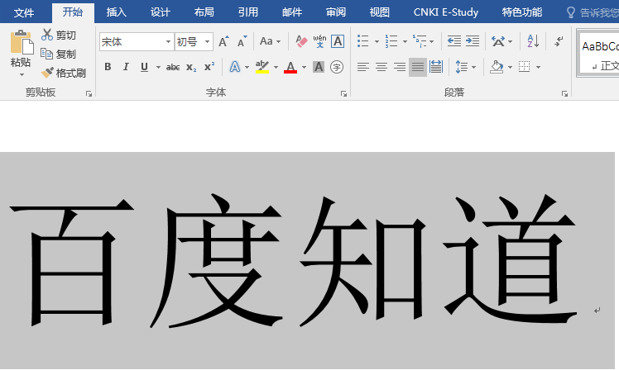Switch to the 审阅 Review tab
The height and width of the screenshot is (370, 619).
pyautogui.click(x=336, y=12)
